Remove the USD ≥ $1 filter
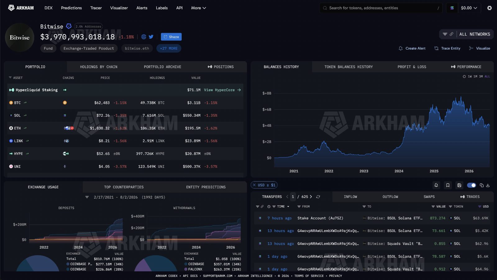Image resolution: width=497 pixels, height=280 pixels. click(x=254, y=185)
